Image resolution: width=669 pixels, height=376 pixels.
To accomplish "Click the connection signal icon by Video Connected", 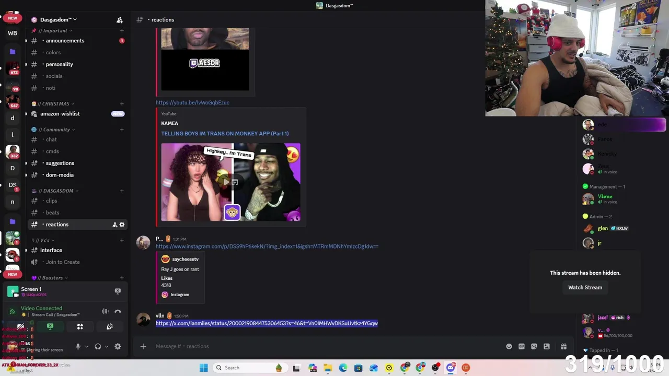I will [13, 311].
